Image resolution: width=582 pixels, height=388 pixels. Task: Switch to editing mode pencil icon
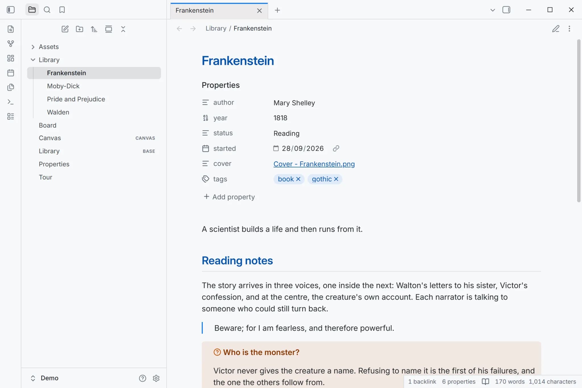click(556, 28)
